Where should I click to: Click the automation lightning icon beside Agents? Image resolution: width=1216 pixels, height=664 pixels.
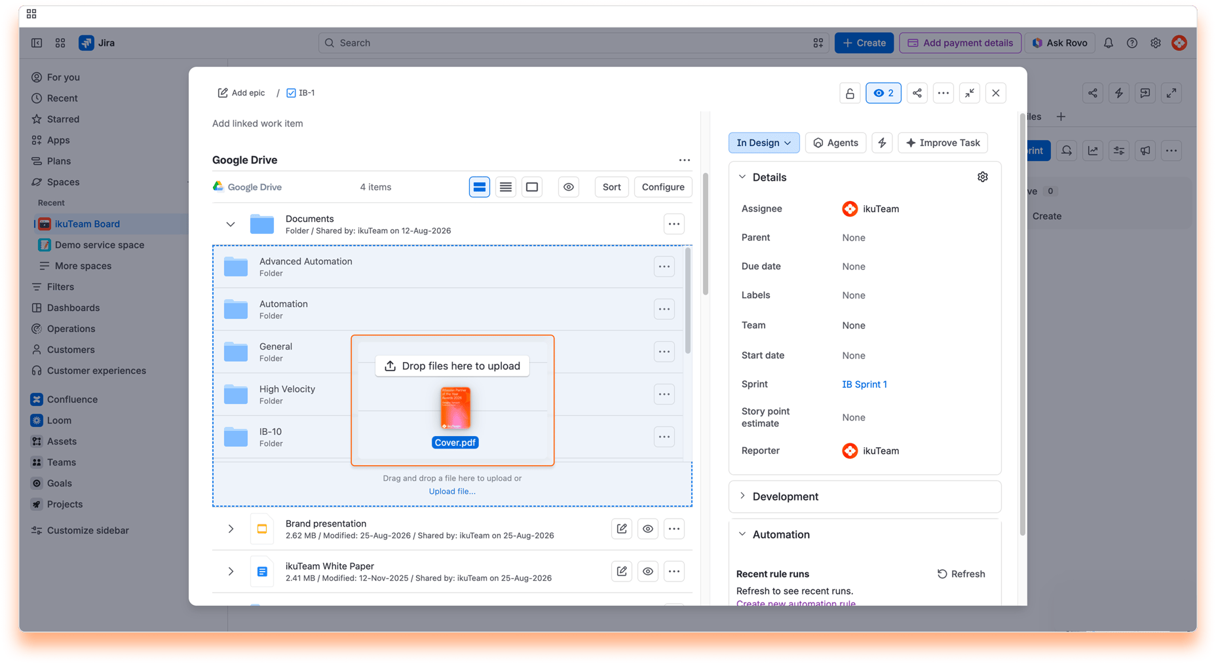(x=883, y=143)
